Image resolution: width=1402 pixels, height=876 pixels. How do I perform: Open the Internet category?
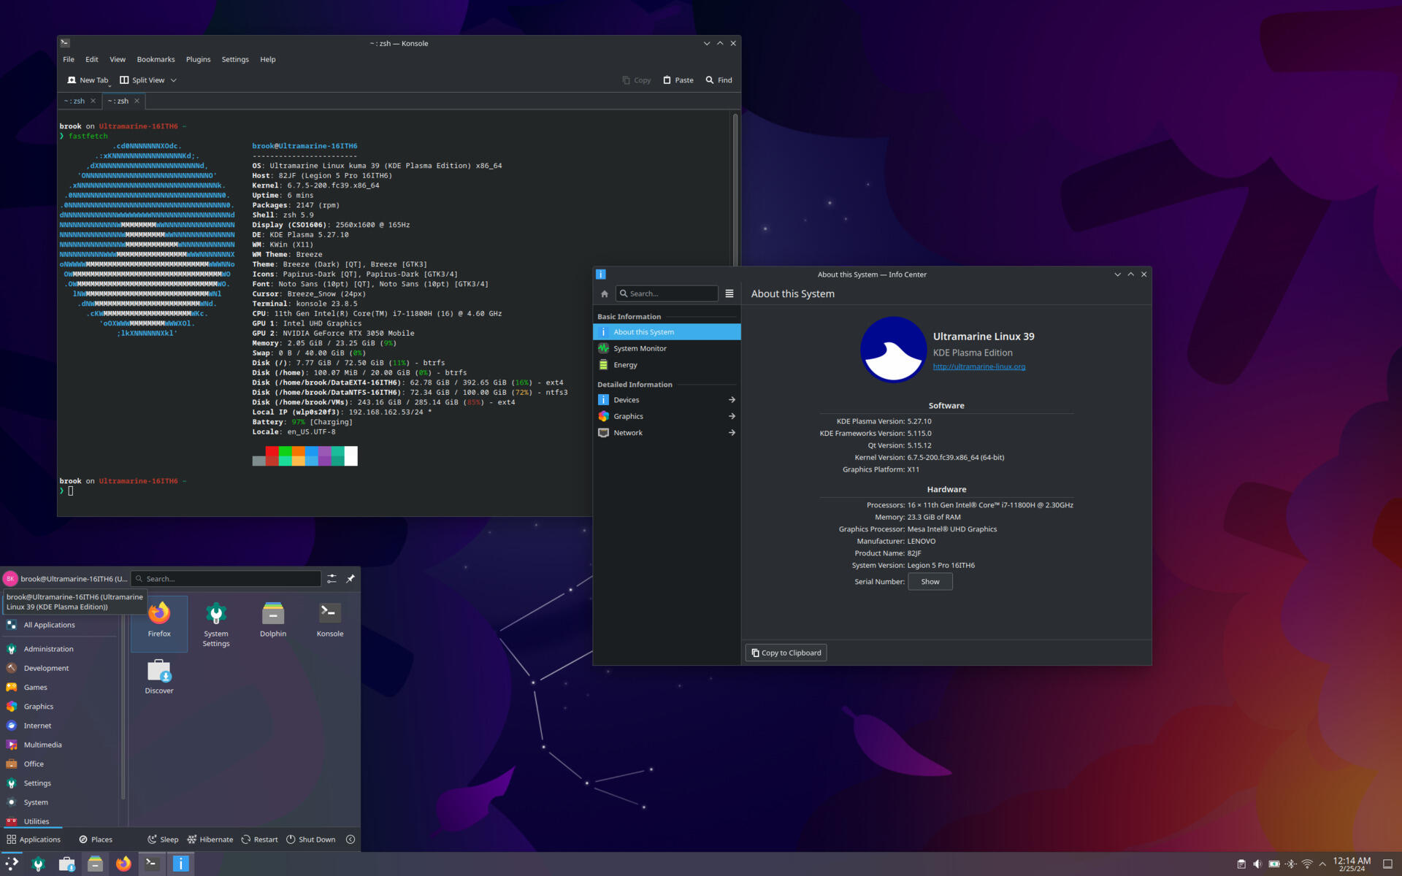pos(60,726)
